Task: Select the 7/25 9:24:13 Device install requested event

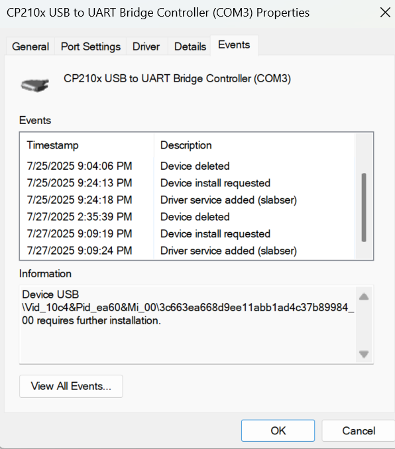Action: (187, 183)
